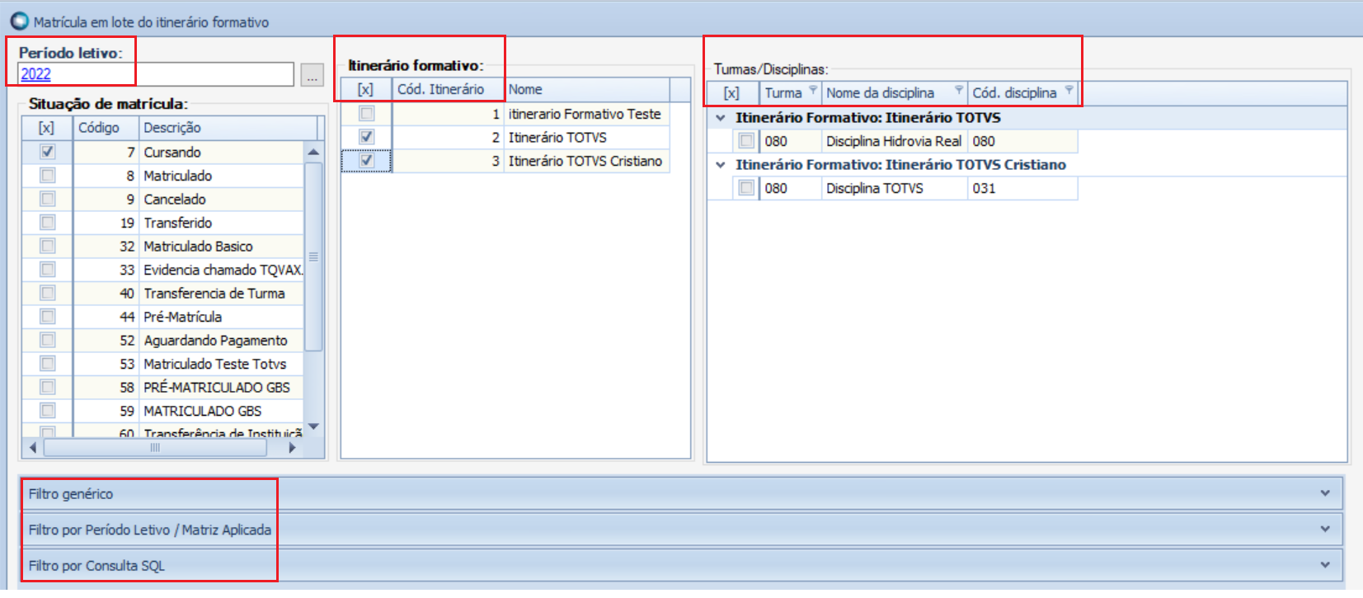The width and height of the screenshot is (1363, 598).
Task: Click the 2022 período letivo link
Action: coord(35,73)
